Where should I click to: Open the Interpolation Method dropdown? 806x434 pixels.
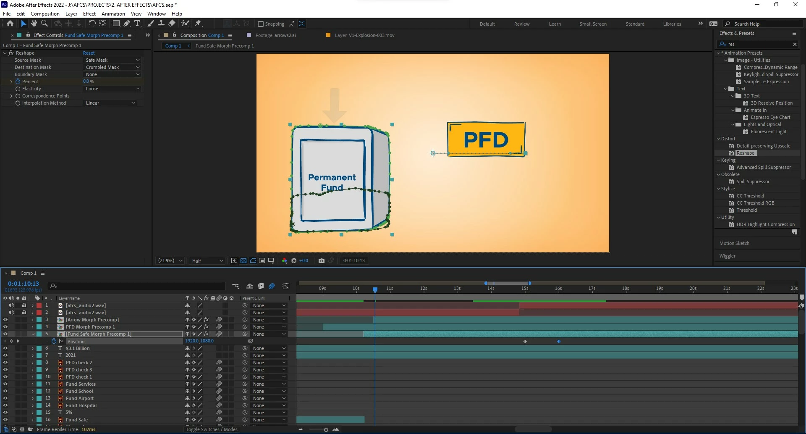point(110,103)
